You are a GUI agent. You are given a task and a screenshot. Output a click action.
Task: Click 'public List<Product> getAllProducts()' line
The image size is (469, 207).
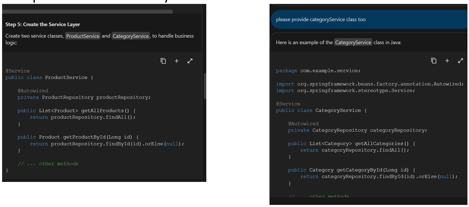pyautogui.click(x=77, y=111)
